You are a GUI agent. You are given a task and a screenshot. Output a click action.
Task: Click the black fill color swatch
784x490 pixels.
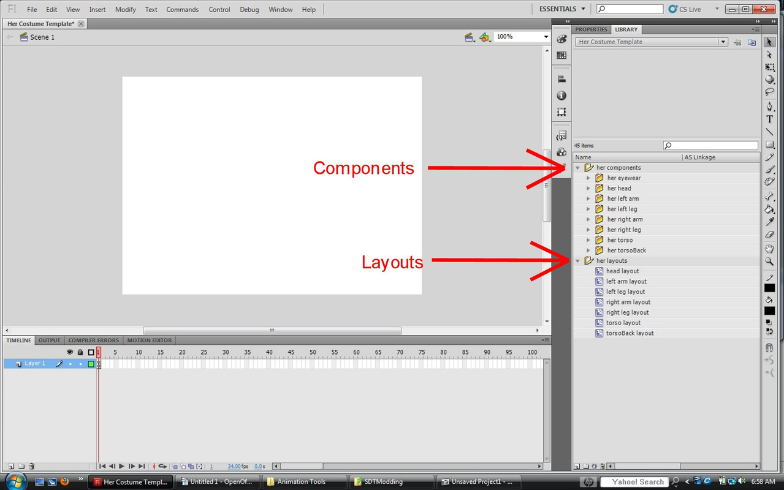[769, 311]
